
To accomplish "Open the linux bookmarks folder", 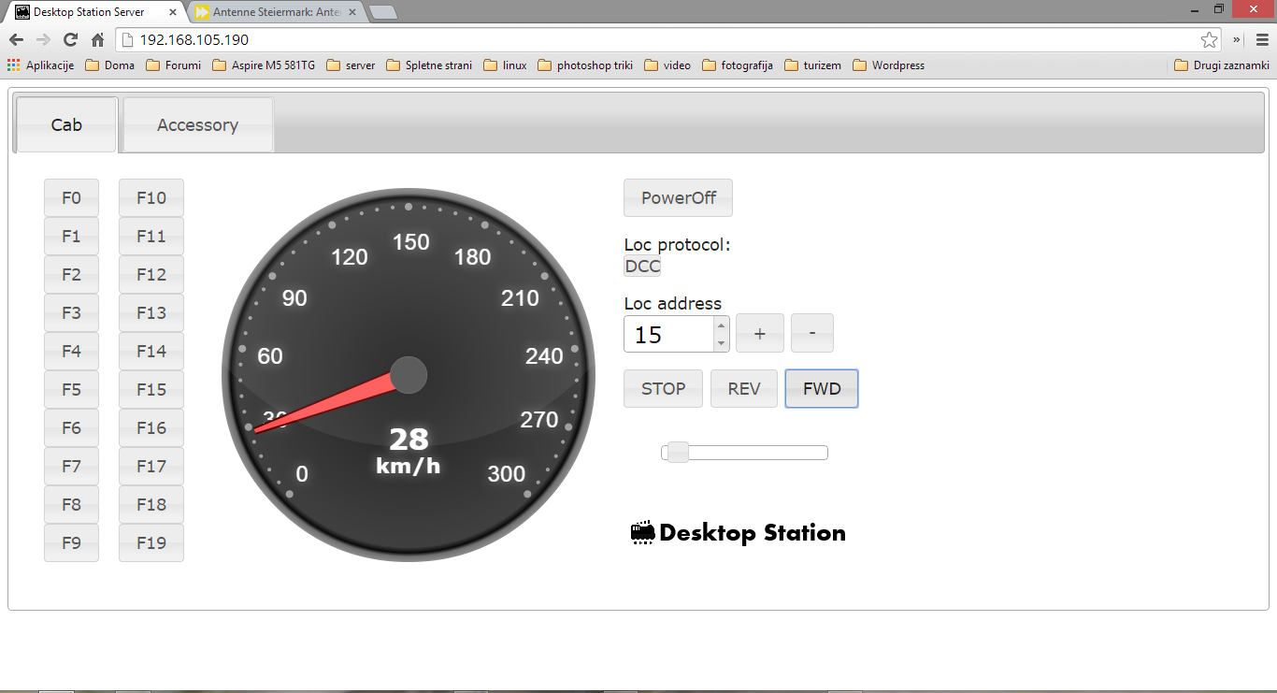I will coord(506,65).
